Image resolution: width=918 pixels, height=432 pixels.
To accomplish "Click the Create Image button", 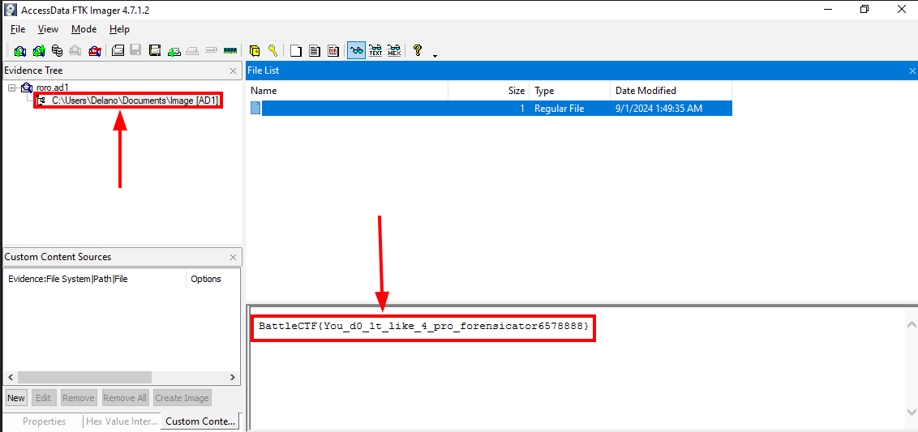I will [x=182, y=398].
